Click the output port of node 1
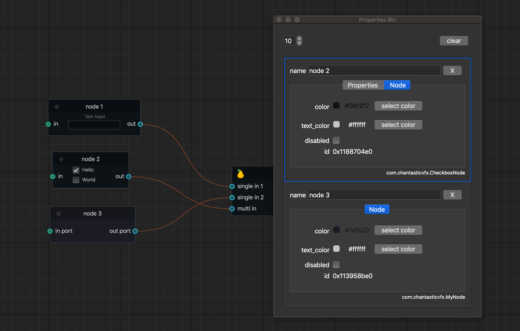Screen dimensions: 520x331 (x=140, y=124)
